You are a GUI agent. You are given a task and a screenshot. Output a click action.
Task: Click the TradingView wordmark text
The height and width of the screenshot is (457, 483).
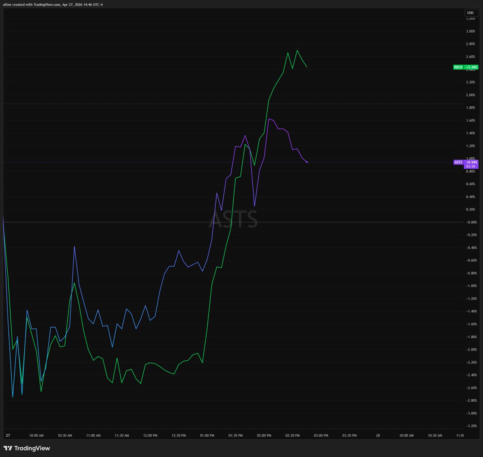pos(32,448)
